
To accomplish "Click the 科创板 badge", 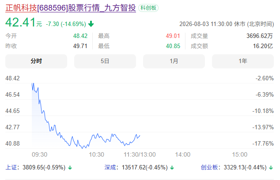I will point(148,8).
